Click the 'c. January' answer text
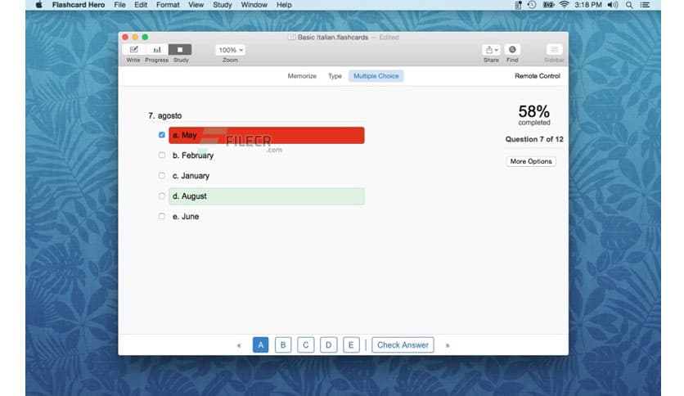Screen dimensions: 684x396 [191, 176]
